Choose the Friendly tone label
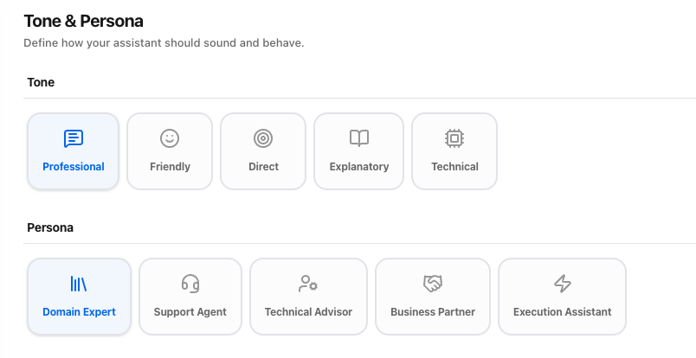Screen dimensions: 696x358 tap(170, 167)
